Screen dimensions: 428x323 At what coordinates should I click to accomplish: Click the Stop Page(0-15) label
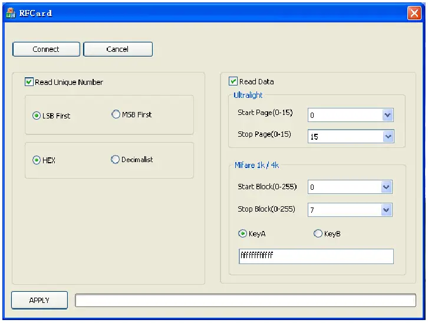coord(264,134)
